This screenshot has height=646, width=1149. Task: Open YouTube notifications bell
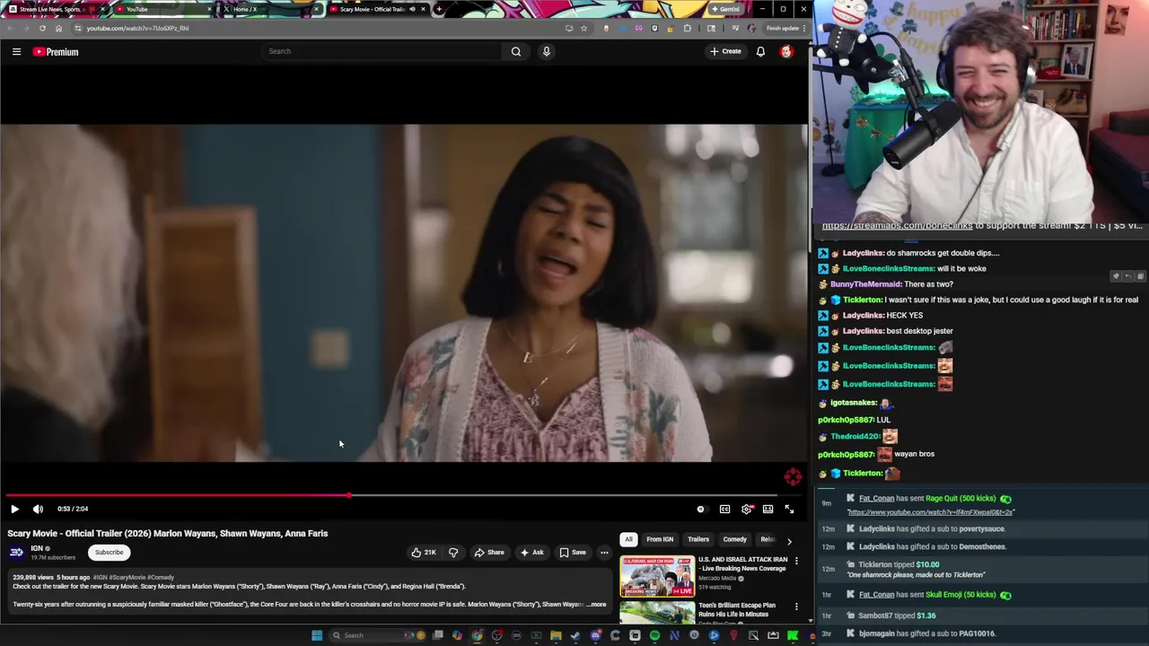click(760, 51)
